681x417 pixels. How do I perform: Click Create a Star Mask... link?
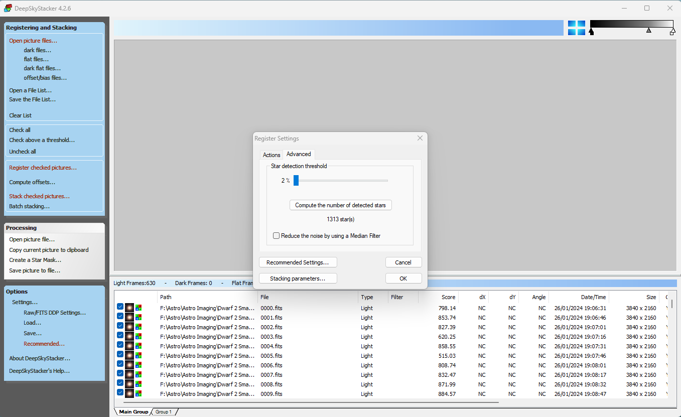[35, 260]
